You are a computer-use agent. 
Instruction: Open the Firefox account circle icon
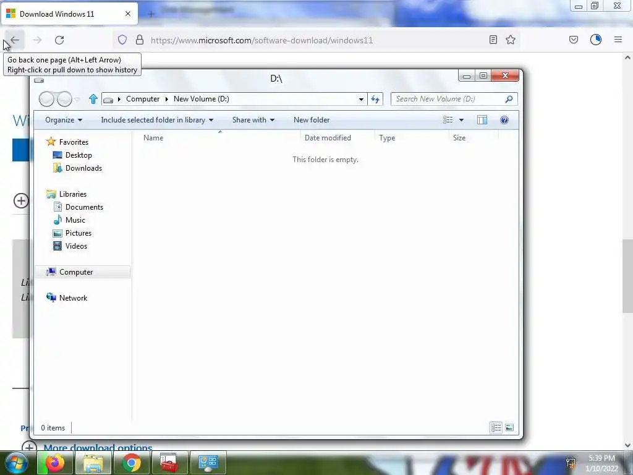[596, 40]
